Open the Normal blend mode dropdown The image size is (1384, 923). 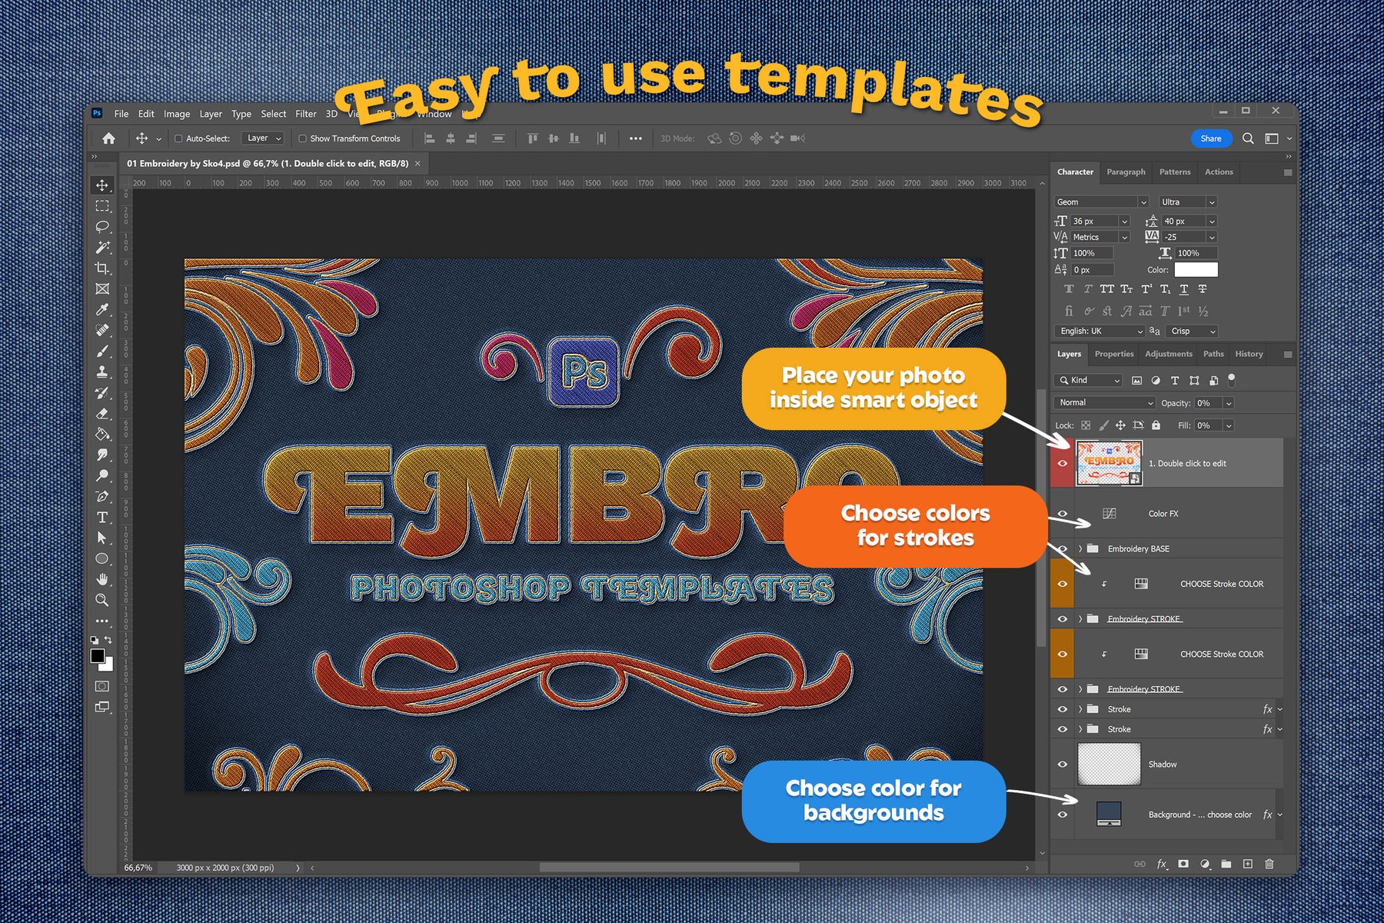click(1105, 403)
